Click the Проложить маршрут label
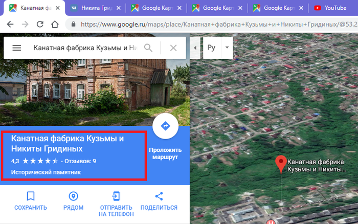The image size is (358, 224). coord(165,153)
